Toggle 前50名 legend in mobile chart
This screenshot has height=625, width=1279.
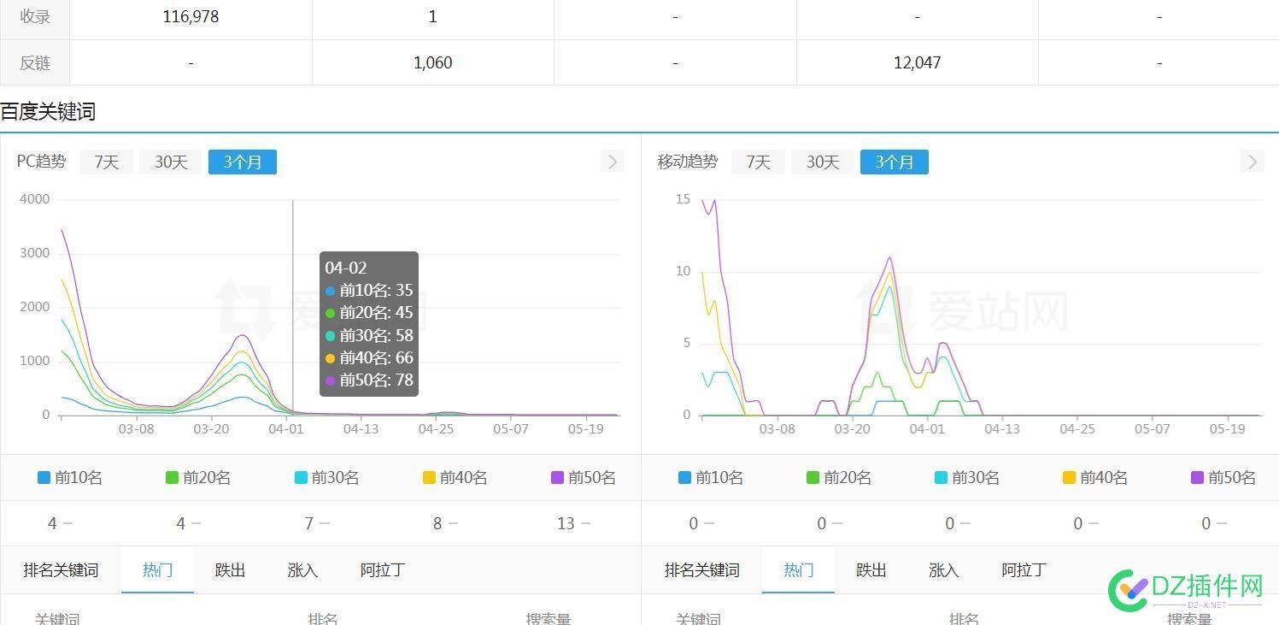[1223, 478]
